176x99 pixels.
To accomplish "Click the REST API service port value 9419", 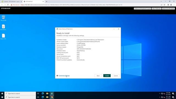I will 78,58.
